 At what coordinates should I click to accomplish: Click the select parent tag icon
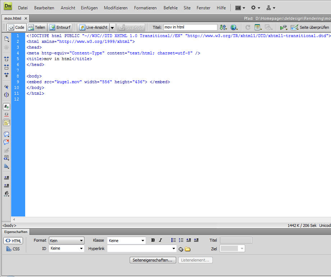[x=6, y=87]
